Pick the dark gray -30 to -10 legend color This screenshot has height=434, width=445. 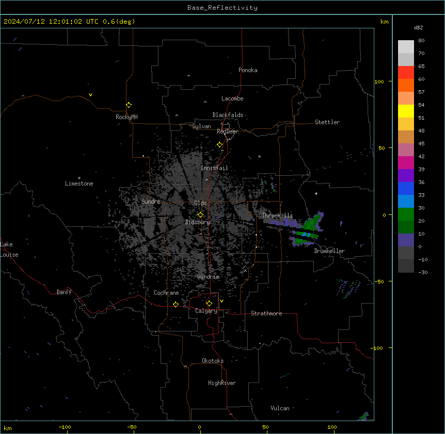coord(406,266)
